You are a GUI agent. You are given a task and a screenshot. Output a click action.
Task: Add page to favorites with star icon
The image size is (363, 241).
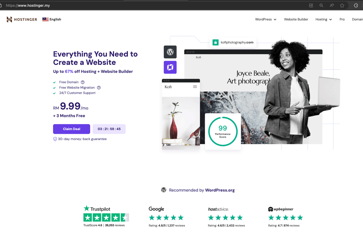[342, 5]
